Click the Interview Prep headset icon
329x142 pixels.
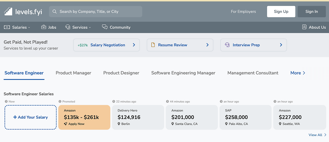pos(227,45)
